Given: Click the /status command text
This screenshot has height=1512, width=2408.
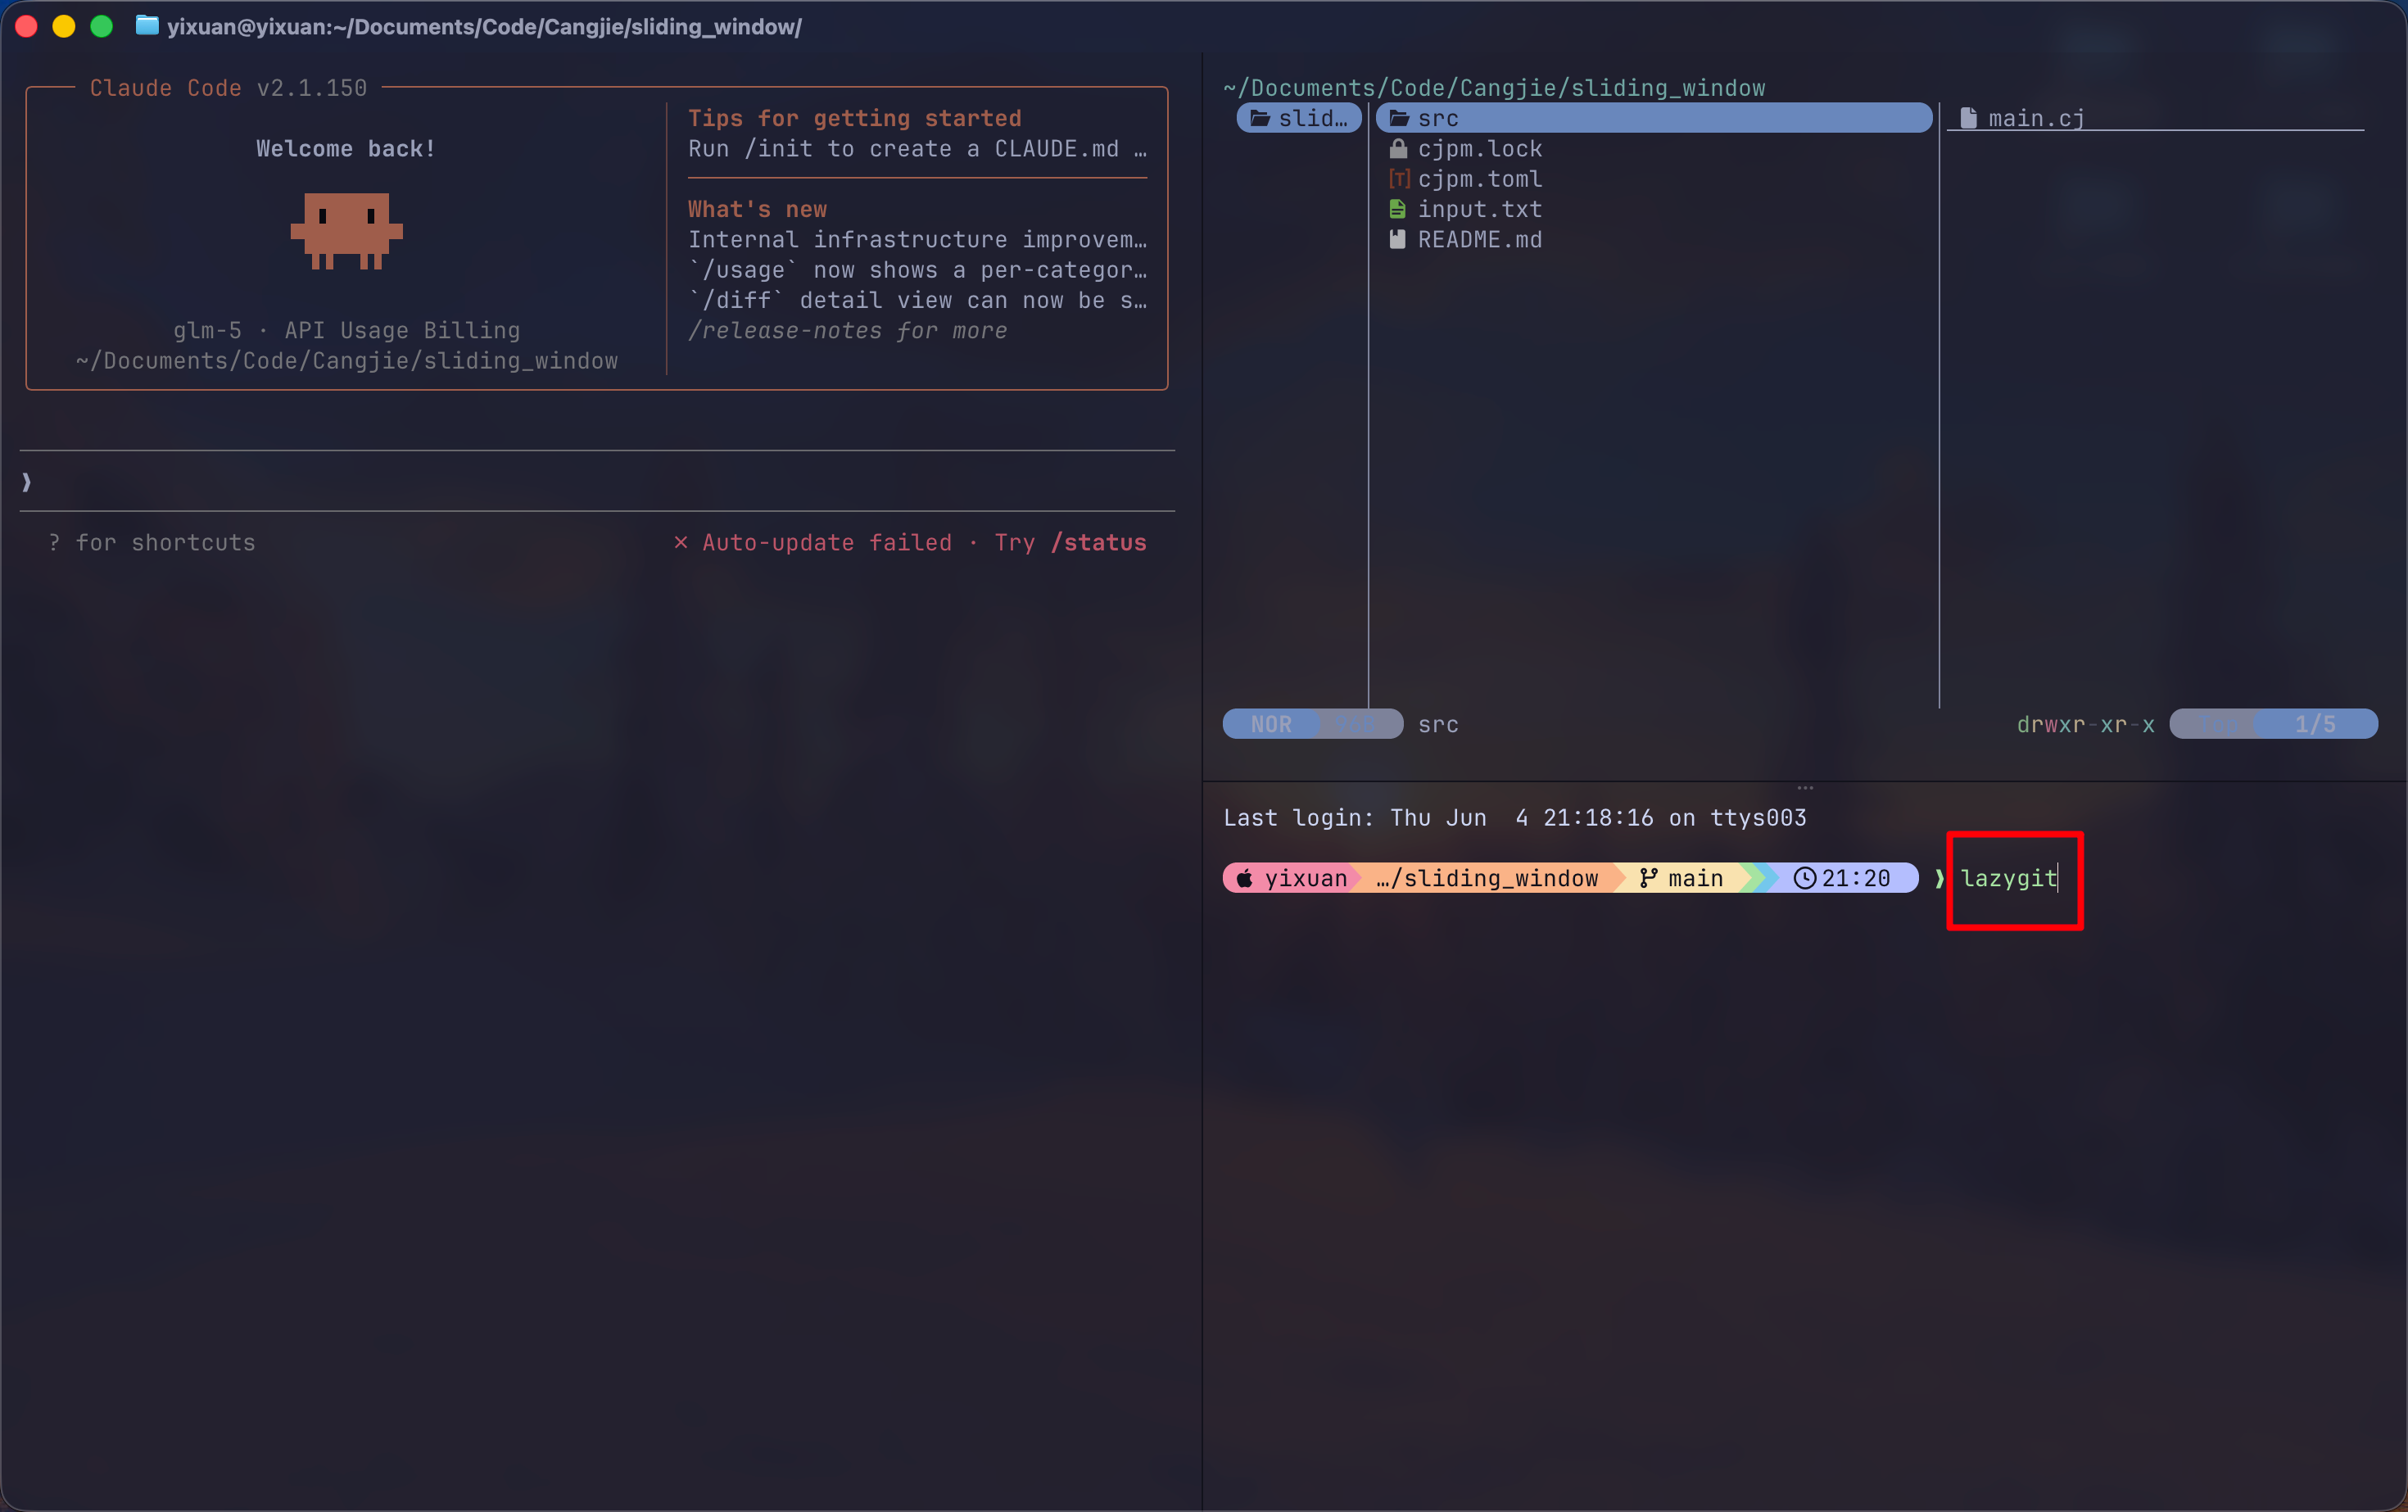Looking at the screenshot, I should pyautogui.click(x=1098, y=542).
